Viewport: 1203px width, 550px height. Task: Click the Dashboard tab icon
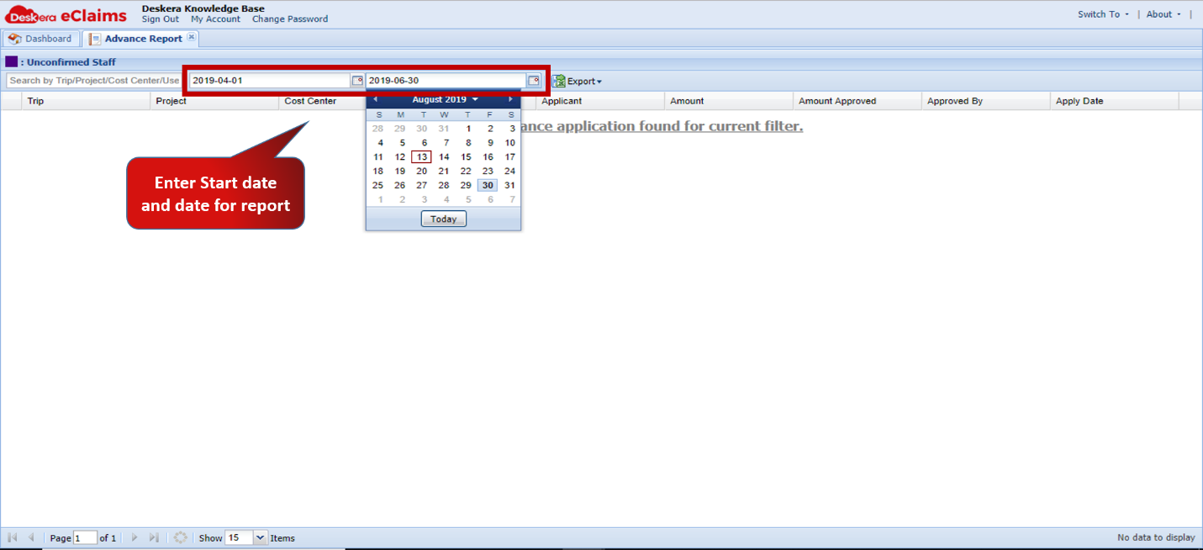click(14, 39)
